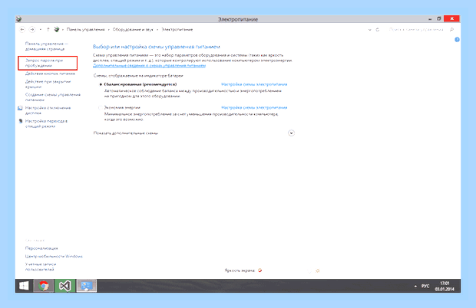The width and height of the screenshot is (476, 308).
Task: Open 'Панель управления — домашняя страница'
Action: [x=46, y=46]
